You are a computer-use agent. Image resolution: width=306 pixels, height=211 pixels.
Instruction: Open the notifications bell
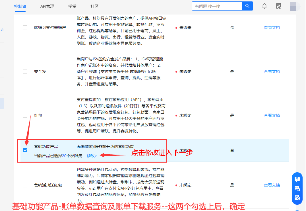click(x=264, y=6)
